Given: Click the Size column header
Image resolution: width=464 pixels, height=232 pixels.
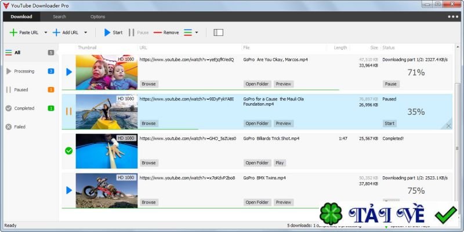Looking at the screenshot, I should (374, 48).
